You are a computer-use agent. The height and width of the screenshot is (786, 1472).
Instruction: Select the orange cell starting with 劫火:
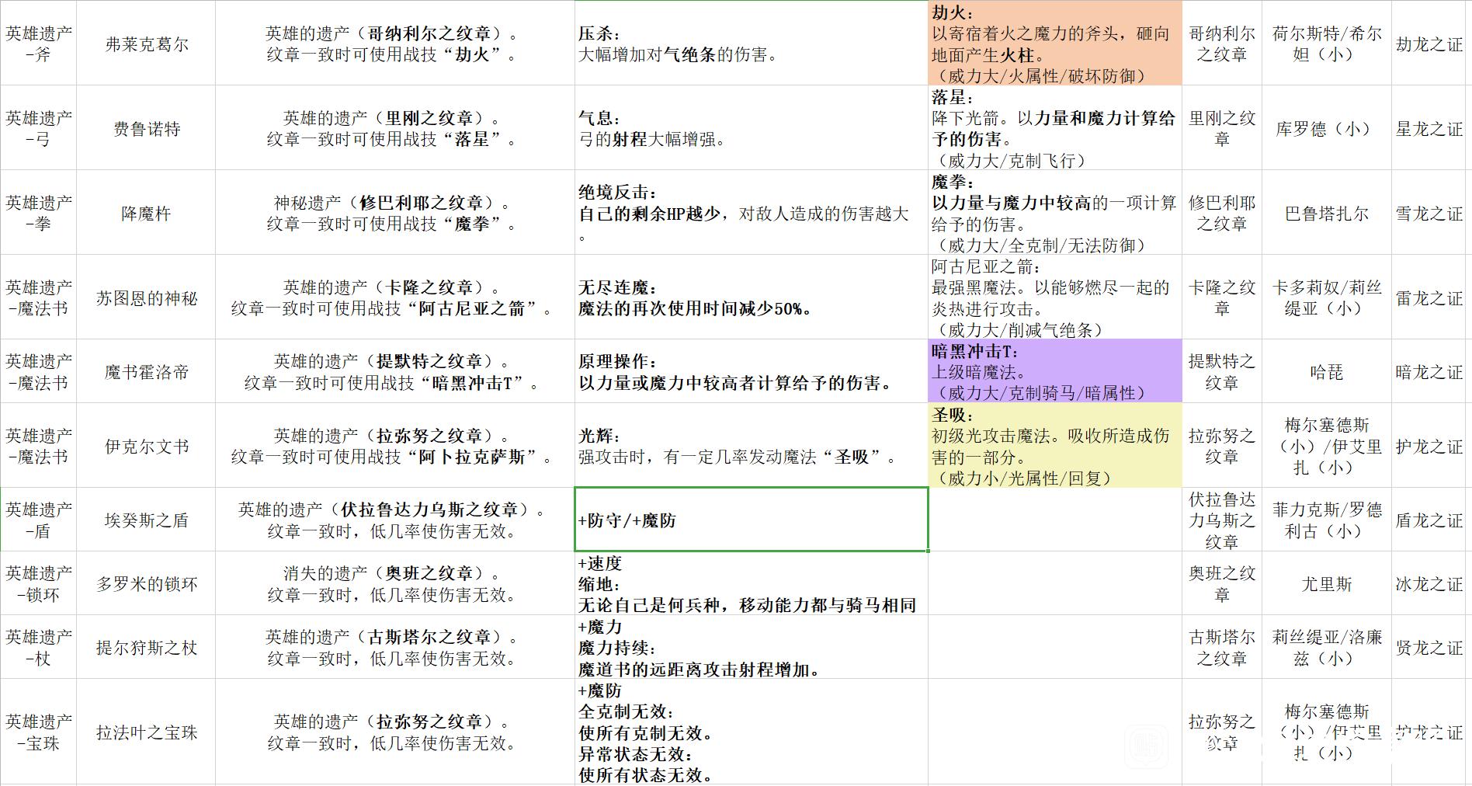click(1055, 43)
